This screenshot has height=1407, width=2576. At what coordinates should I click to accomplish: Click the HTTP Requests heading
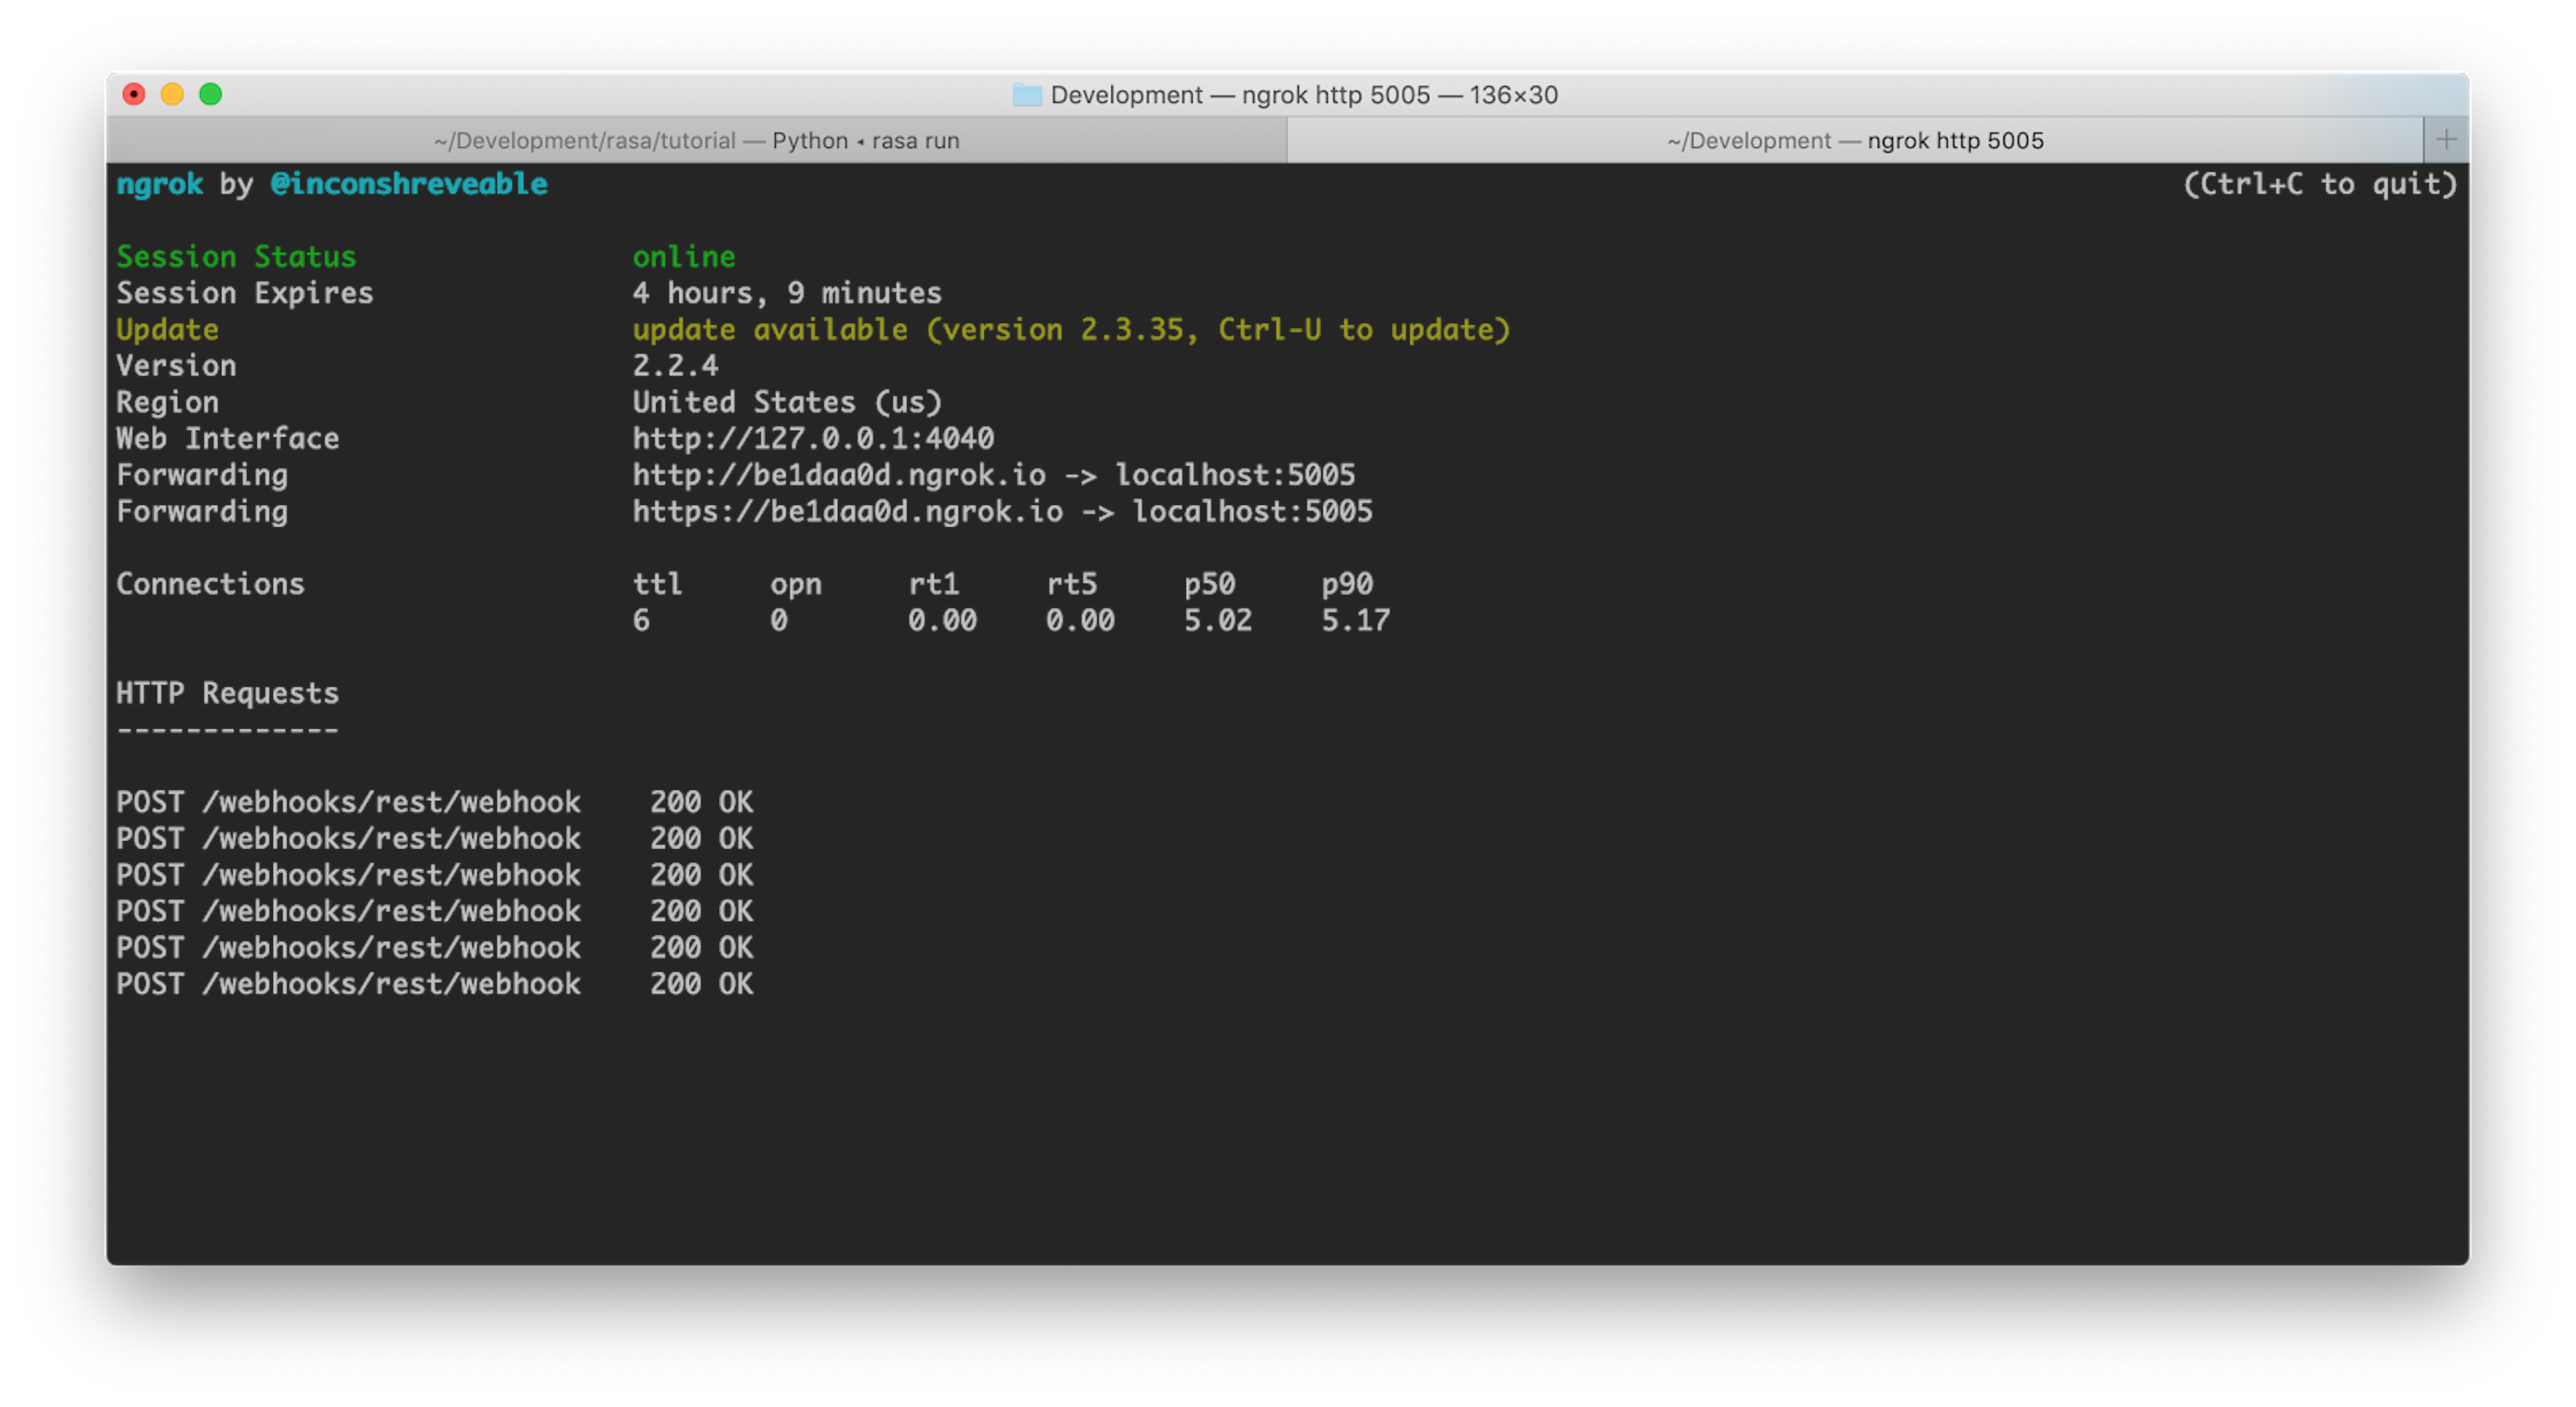click(227, 693)
